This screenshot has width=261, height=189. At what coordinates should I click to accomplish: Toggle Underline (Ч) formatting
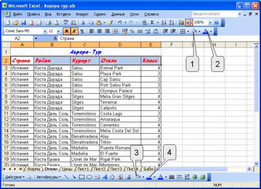click(82, 31)
